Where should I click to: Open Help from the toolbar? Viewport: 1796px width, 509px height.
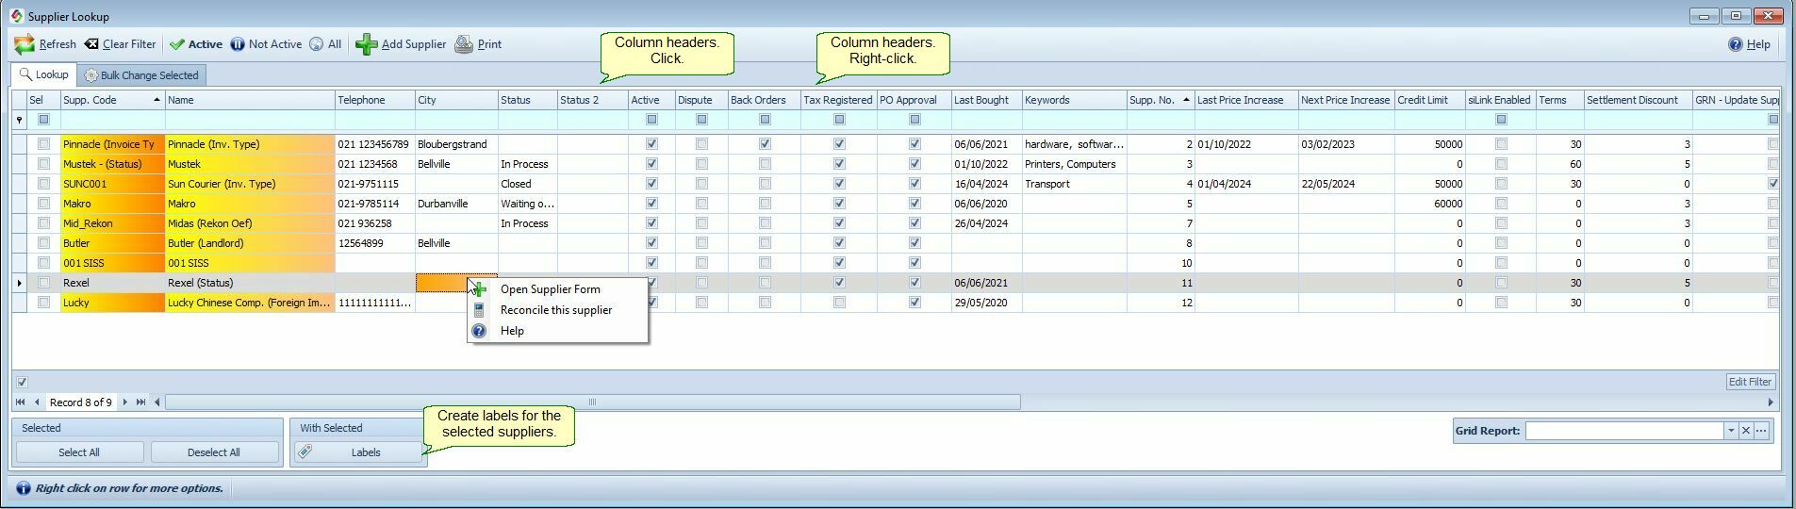coord(1749,44)
